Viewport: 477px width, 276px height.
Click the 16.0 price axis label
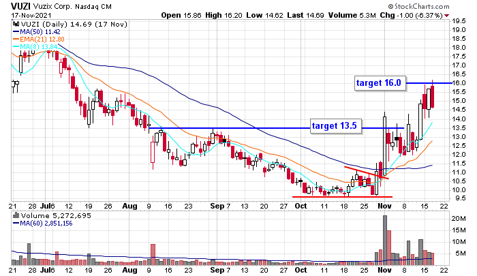click(x=459, y=83)
